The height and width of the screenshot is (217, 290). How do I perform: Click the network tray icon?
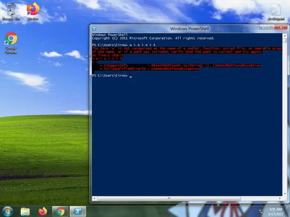coord(261,211)
